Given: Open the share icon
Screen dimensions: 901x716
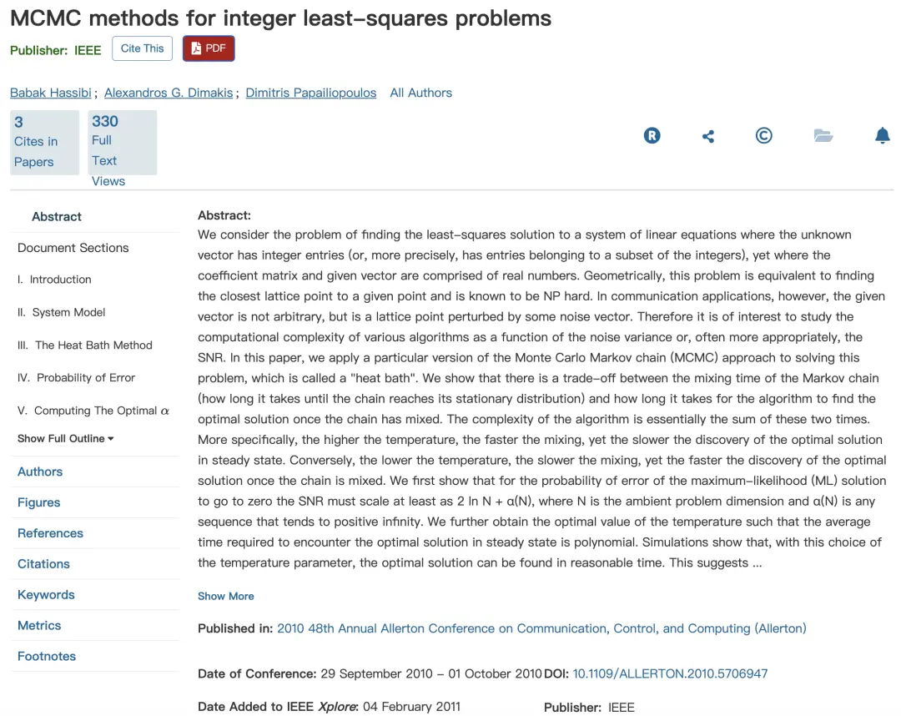Looking at the screenshot, I should [x=708, y=136].
